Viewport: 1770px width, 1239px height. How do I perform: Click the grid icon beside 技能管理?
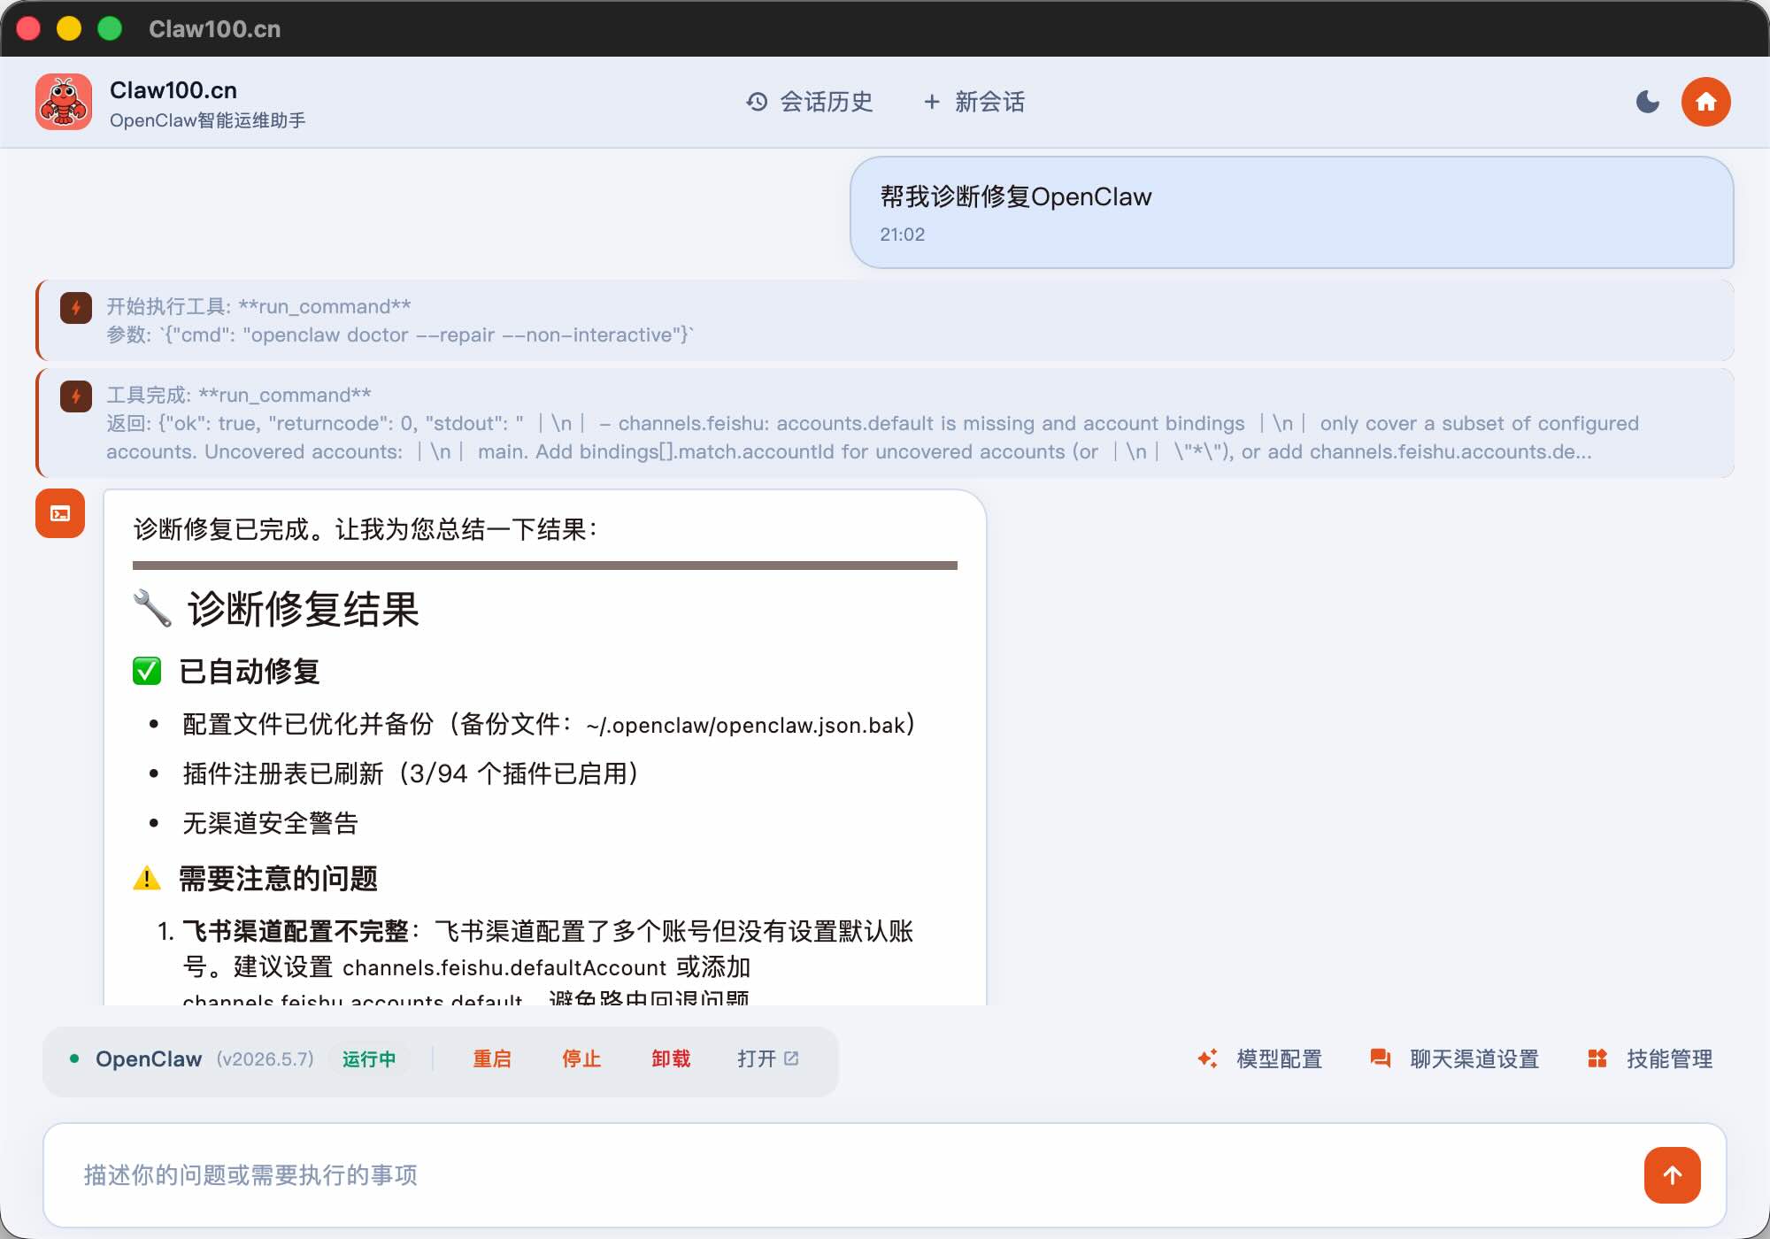tap(1597, 1058)
